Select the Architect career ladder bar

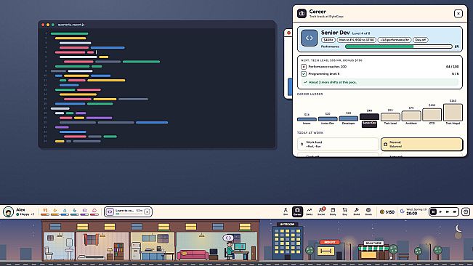point(411,116)
